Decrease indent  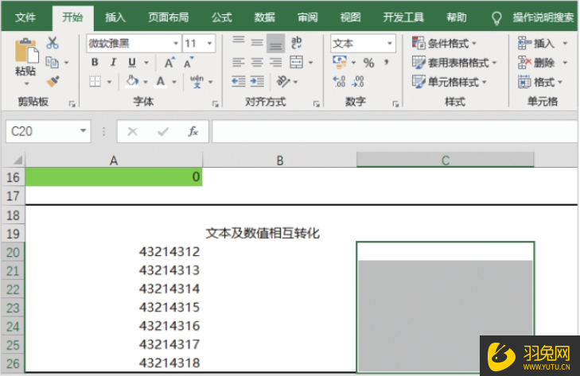click(239, 81)
